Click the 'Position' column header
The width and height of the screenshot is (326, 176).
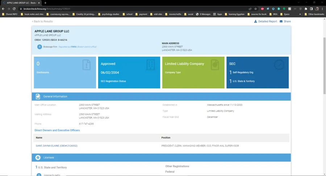(166, 138)
